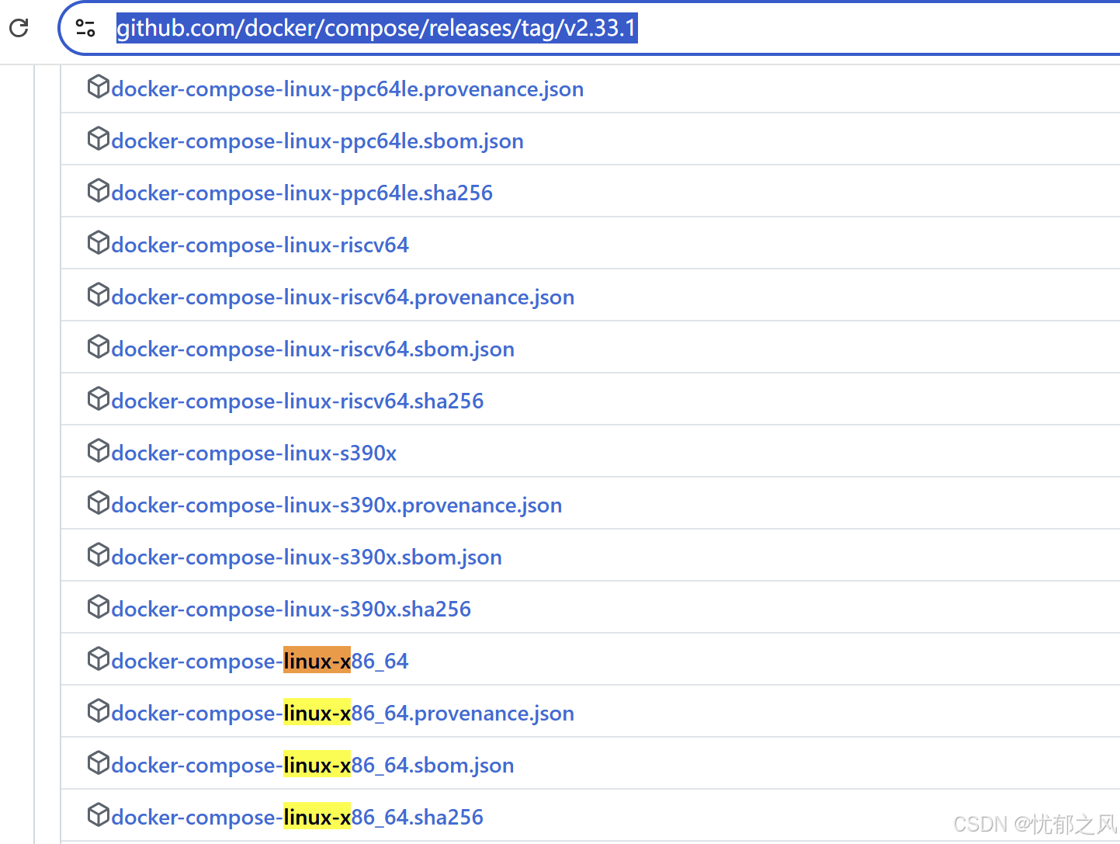Open docker-compose-linux-ppc64le.provenance.json link
Viewport: 1120px width, 844px height.
(348, 89)
